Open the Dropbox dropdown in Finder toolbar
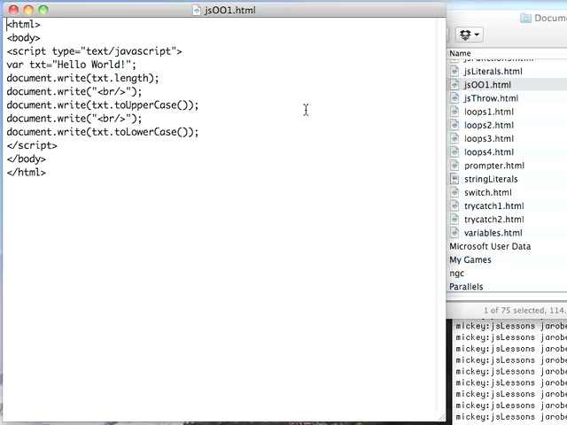 [469, 35]
